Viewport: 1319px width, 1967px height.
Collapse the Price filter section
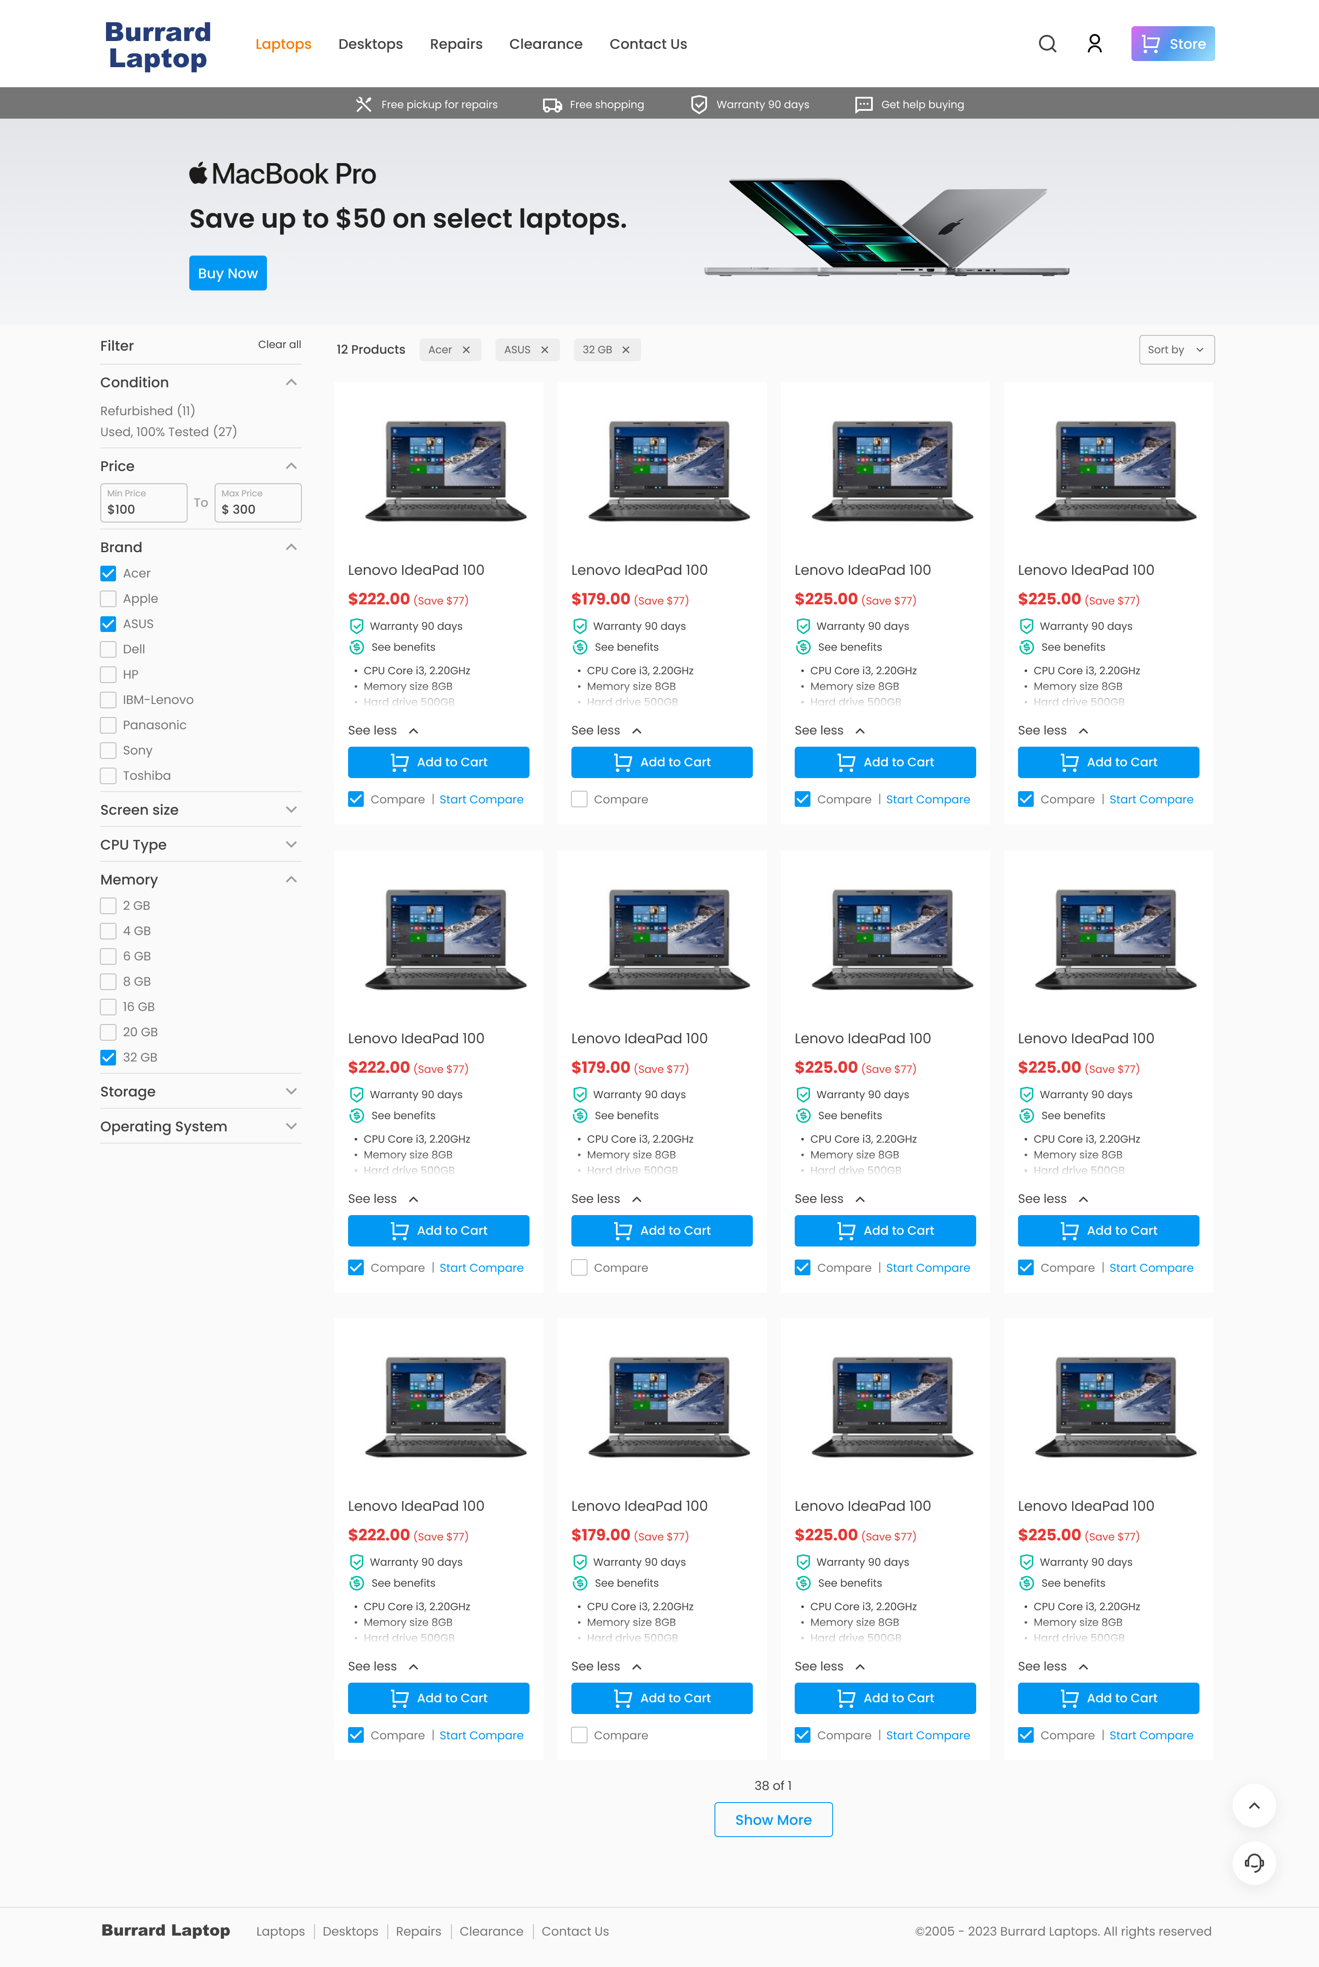click(x=291, y=466)
